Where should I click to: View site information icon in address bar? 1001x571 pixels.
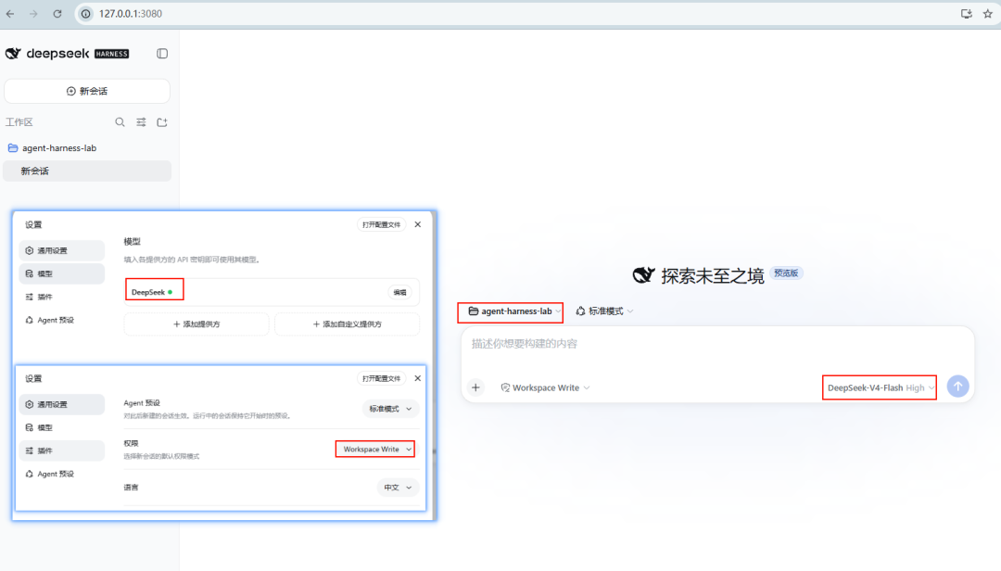click(85, 13)
